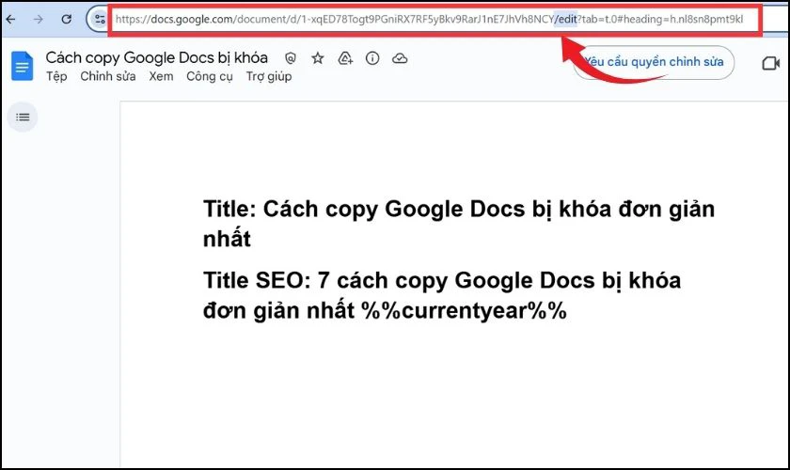Open the Google Docs home icon
Image resolution: width=790 pixels, height=470 pixels.
pos(23,66)
